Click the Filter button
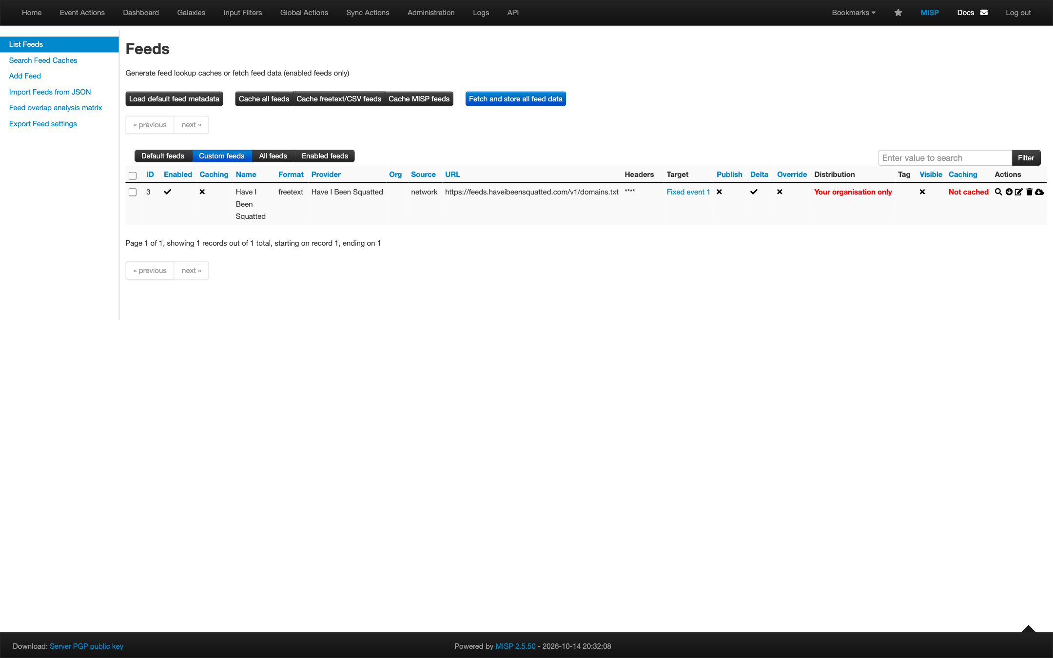The height and width of the screenshot is (658, 1053). point(1026,158)
